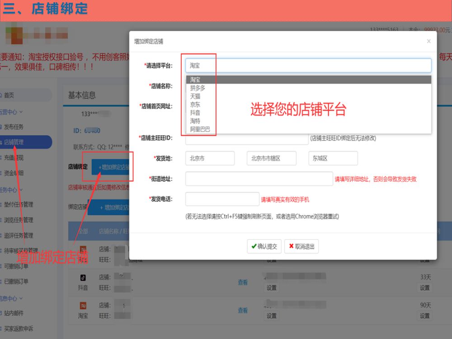Open the 东城区 district dropdown

333,158
